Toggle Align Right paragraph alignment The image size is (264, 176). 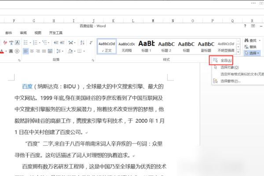(x=38, y=51)
